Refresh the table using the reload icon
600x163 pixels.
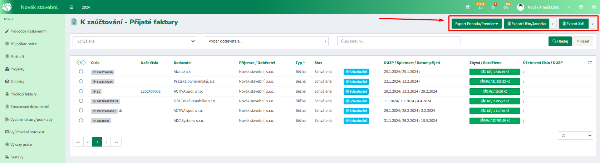click(x=590, y=63)
